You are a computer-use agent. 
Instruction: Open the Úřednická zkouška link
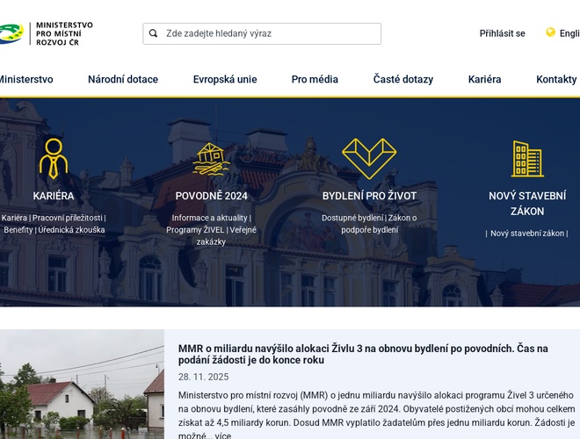(71, 230)
